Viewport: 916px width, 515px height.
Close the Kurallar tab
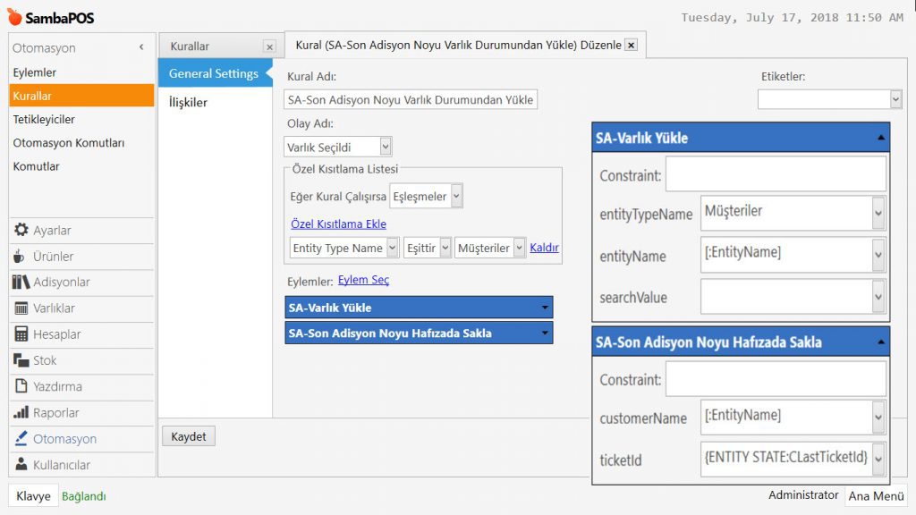pyautogui.click(x=269, y=46)
